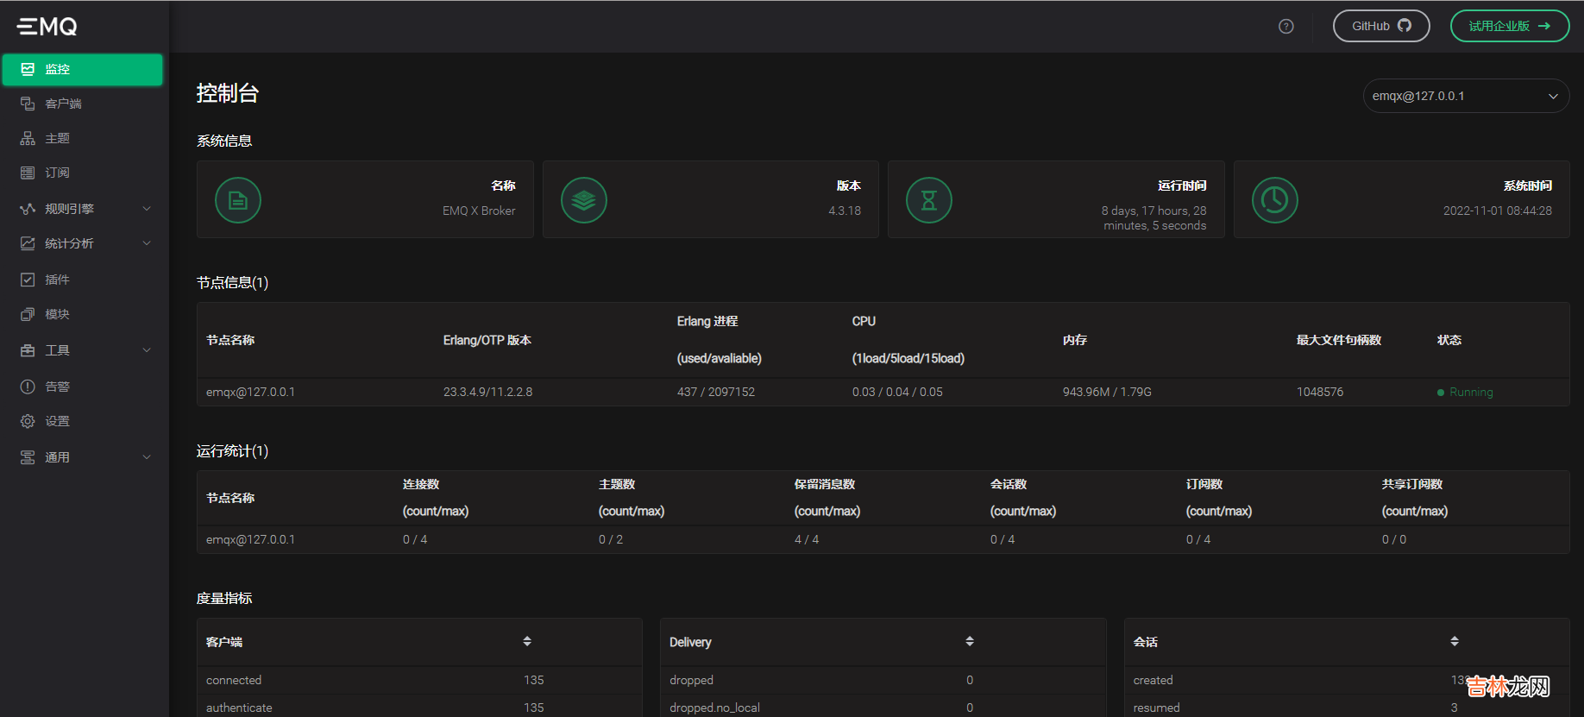The width and height of the screenshot is (1584, 717).
Task: Open the 设置 settings page
Action: tap(57, 421)
